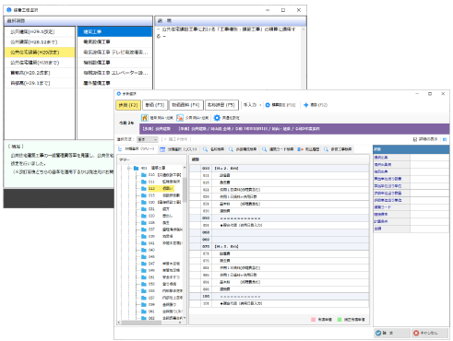The image size is (453, 341).
Task: Click the purple path breadcrumb bar
Action: pos(294,129)
